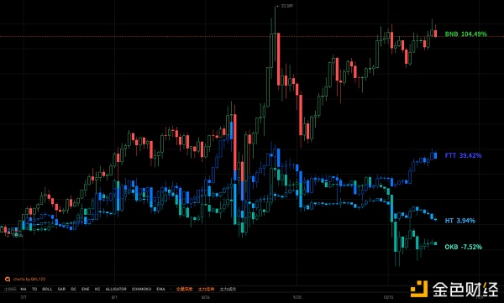The image size is (504, 303).
Task: Click the 10/15 date axis label
Action: (x=388, y=297)
